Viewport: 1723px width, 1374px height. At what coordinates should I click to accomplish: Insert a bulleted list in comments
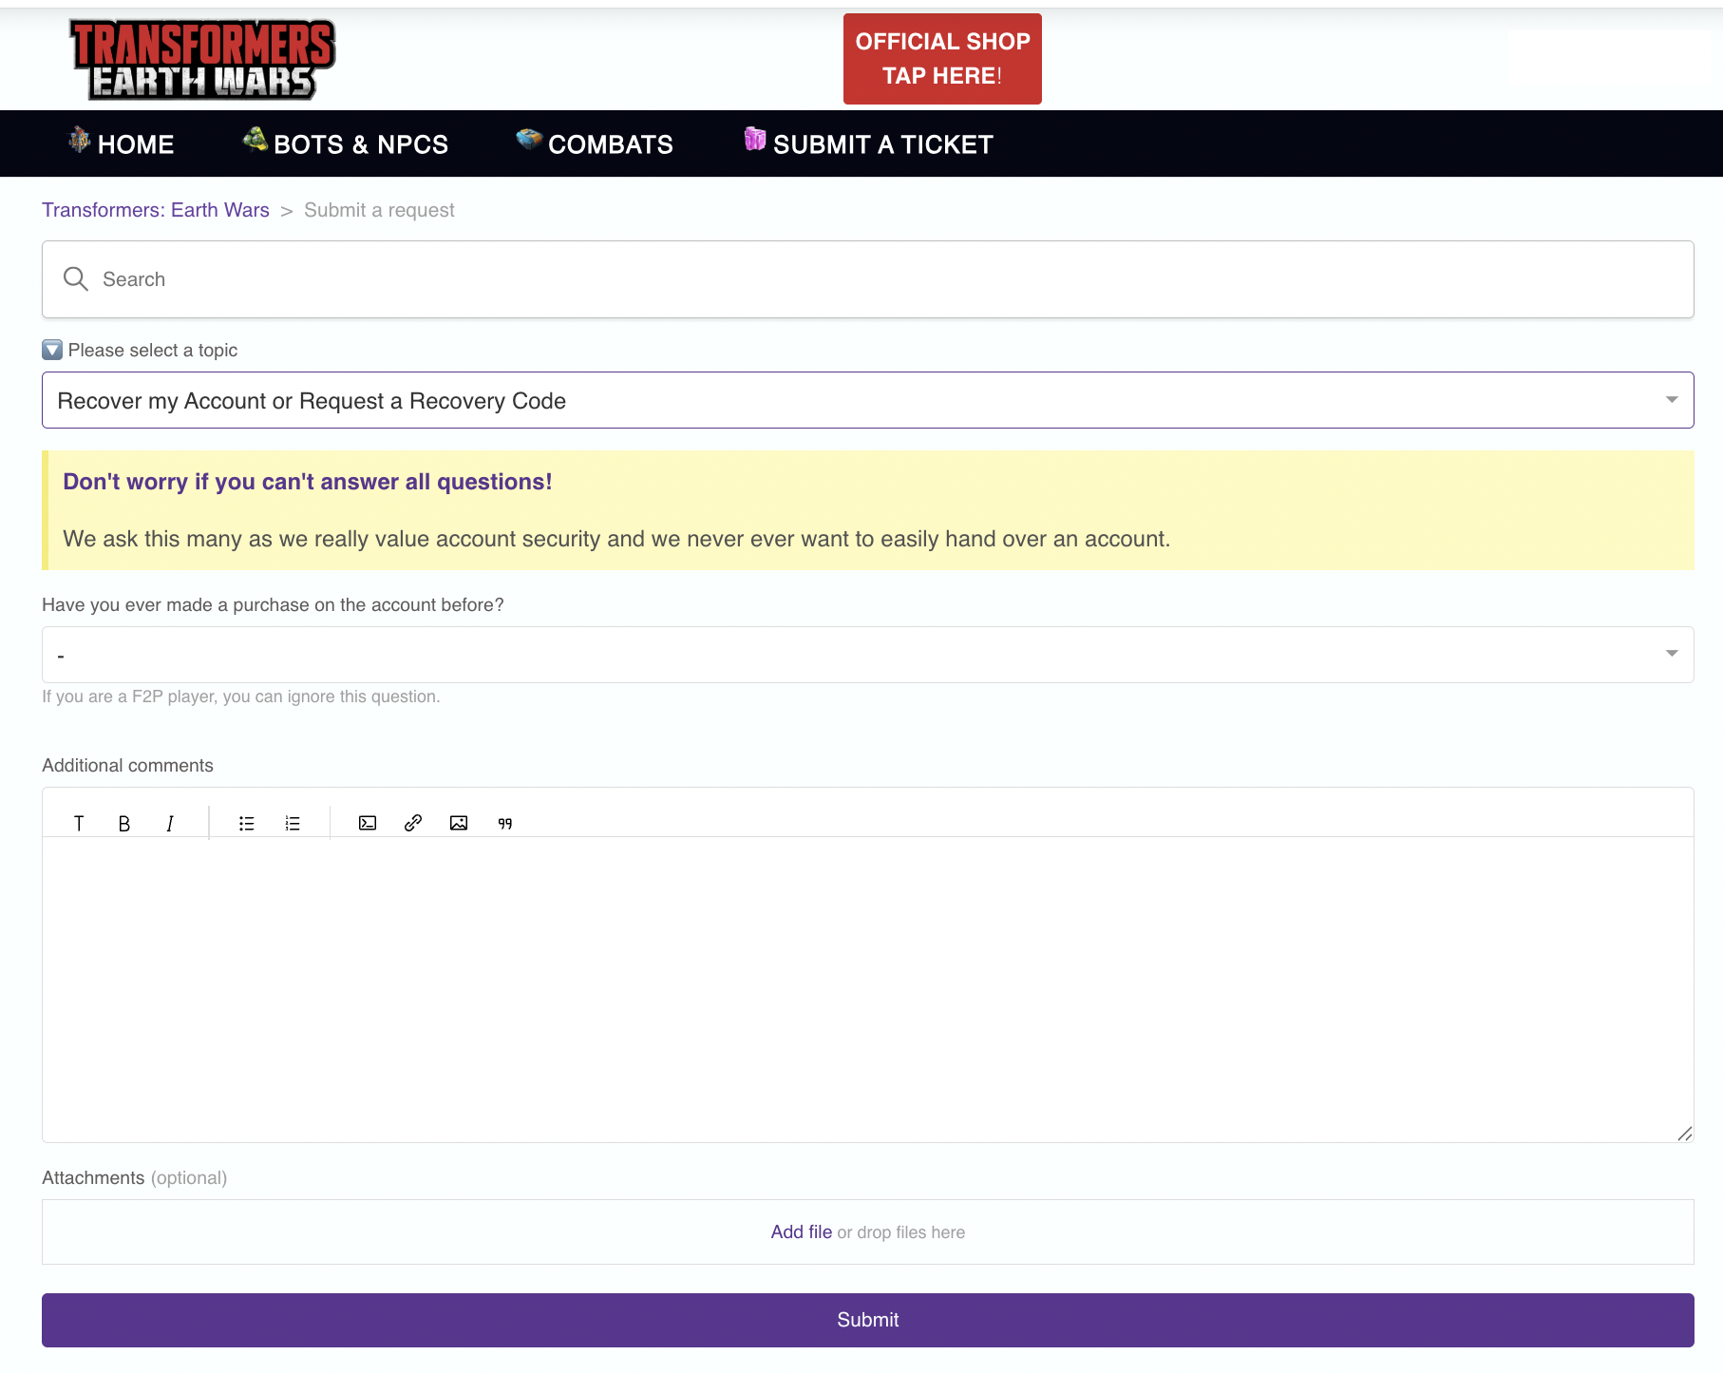[x=246, y=823]
